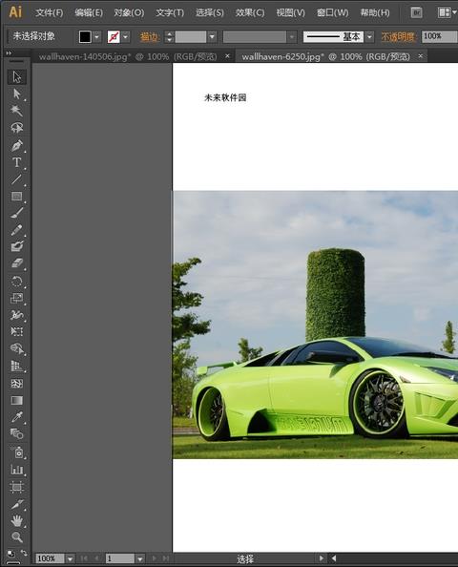Swap fill and stroke colors icon

tap(24, 553)
